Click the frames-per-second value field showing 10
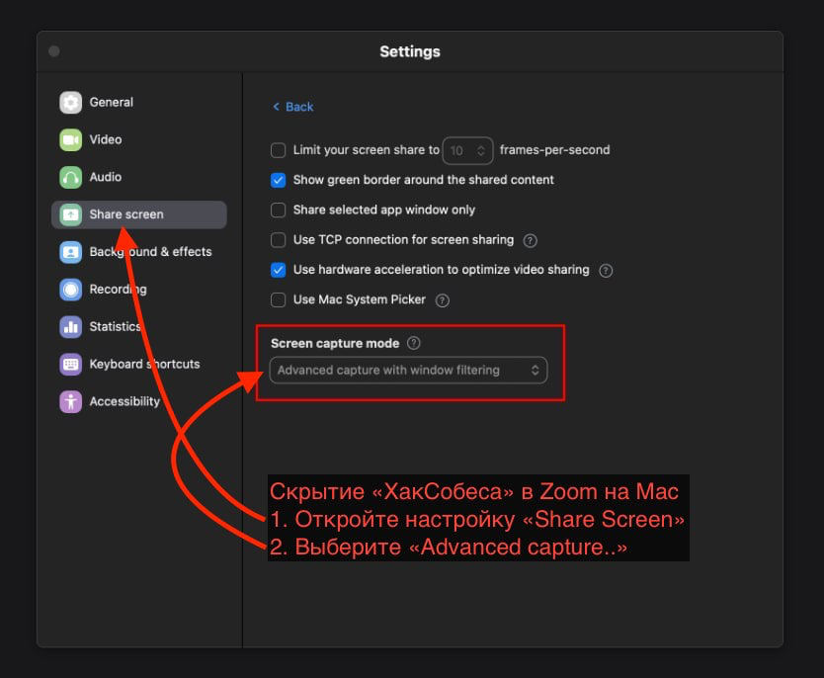 (467, 151)
